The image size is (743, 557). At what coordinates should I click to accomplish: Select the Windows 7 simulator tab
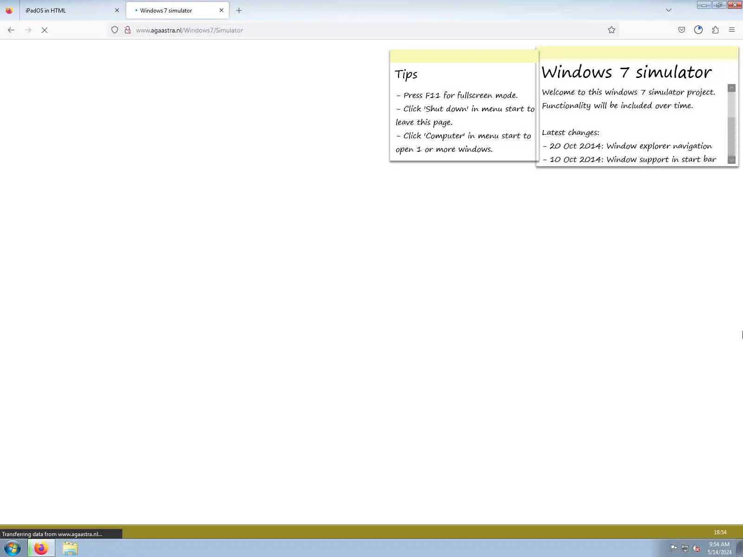(177, 10)
